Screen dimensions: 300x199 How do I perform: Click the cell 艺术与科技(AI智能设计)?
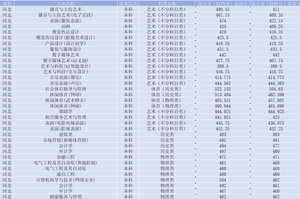tap(66, 66)
